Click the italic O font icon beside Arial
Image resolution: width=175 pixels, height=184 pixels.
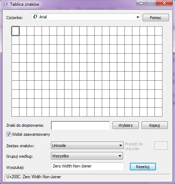[36, 17]
